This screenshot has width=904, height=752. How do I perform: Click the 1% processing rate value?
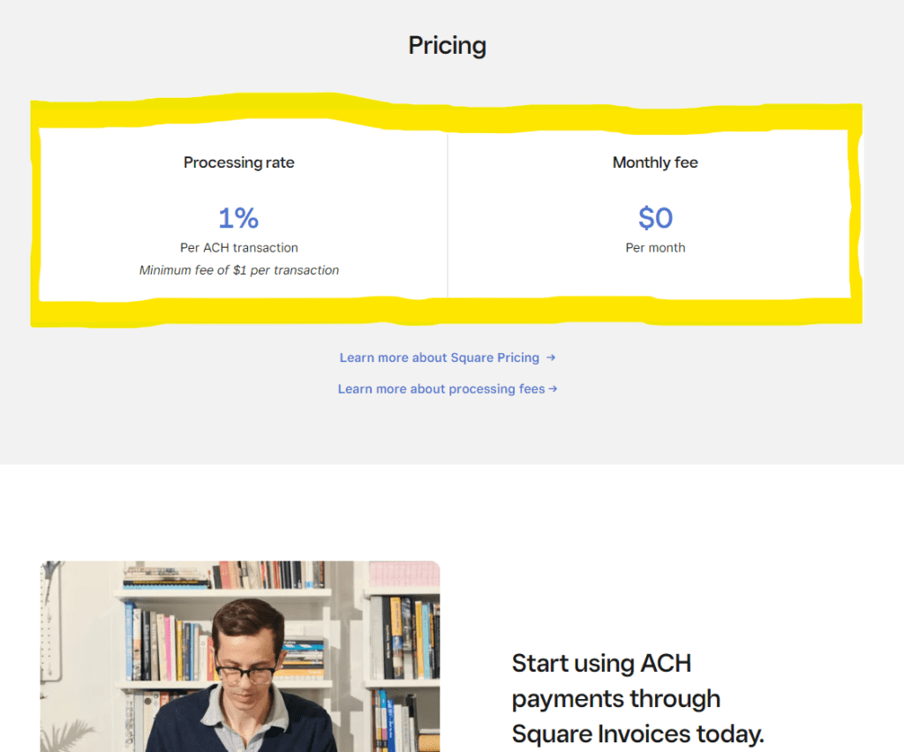[x=238, y=217]
